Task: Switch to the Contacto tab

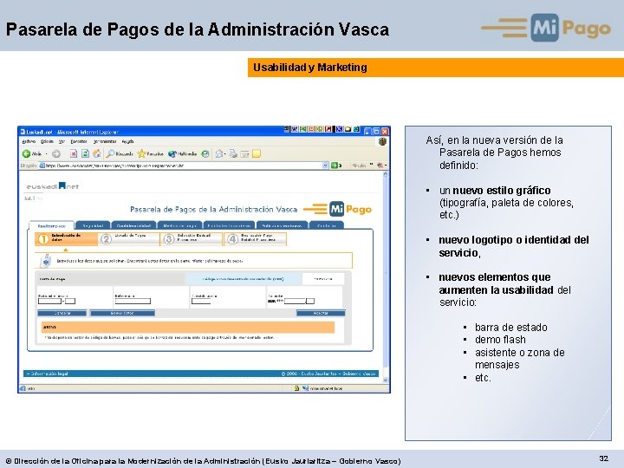Action: point(327,225)
